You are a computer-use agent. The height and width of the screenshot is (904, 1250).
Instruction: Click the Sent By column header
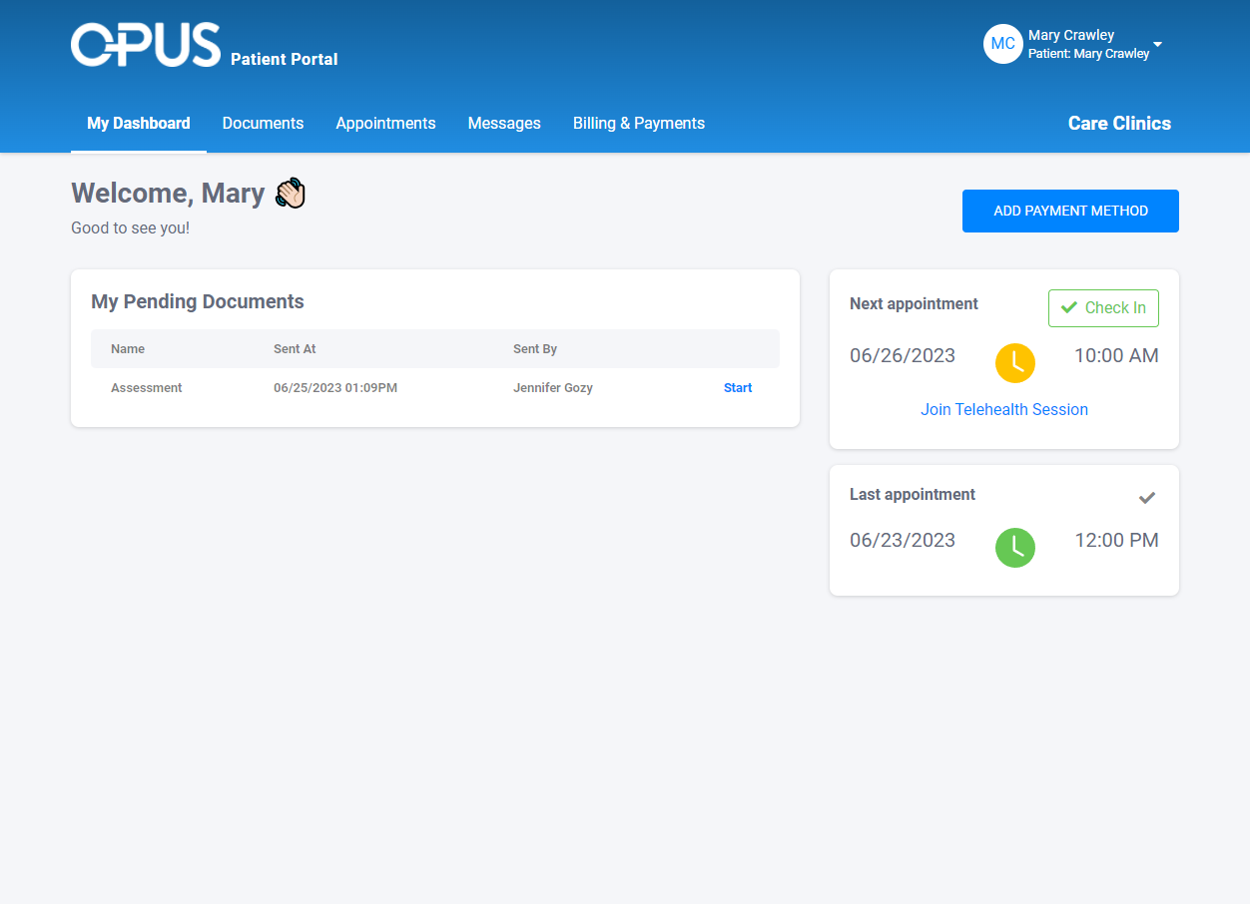click(x=535, y=349)
